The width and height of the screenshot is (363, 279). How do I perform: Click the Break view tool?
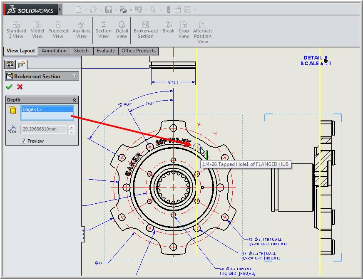point(168,27)
